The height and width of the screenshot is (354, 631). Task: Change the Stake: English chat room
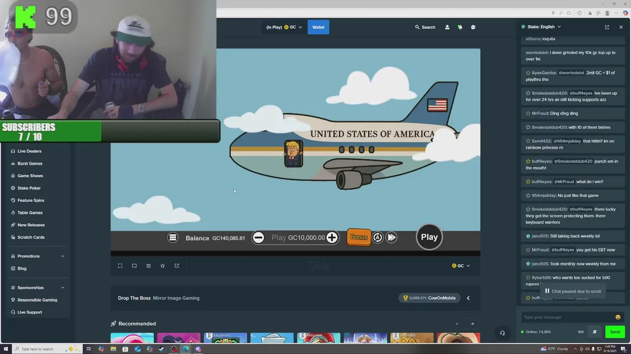click(541, 27)
